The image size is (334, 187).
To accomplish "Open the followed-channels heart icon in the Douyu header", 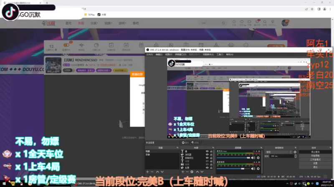I will tap(242, 22).
